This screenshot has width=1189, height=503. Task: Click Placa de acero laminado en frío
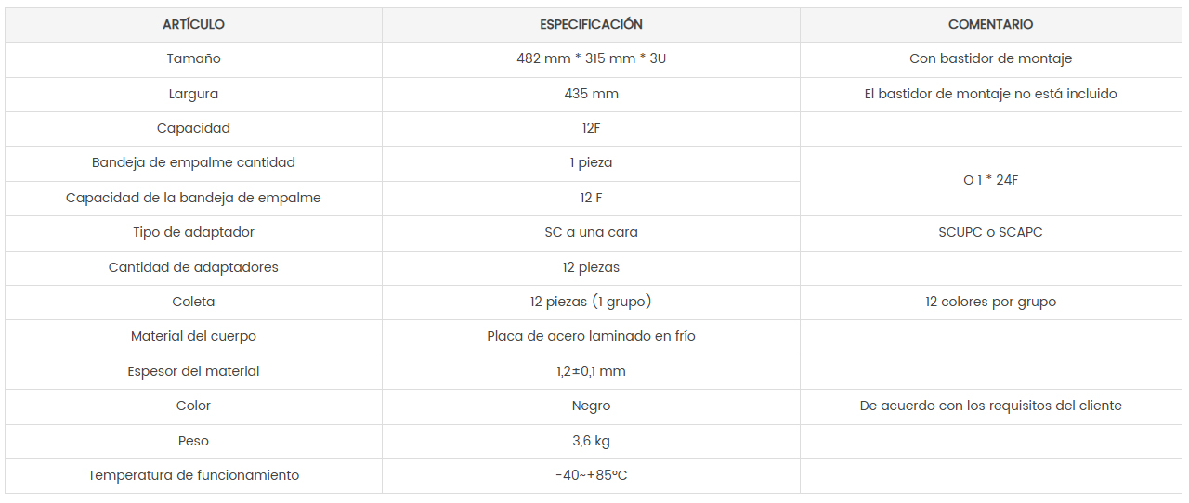point(591,336)
